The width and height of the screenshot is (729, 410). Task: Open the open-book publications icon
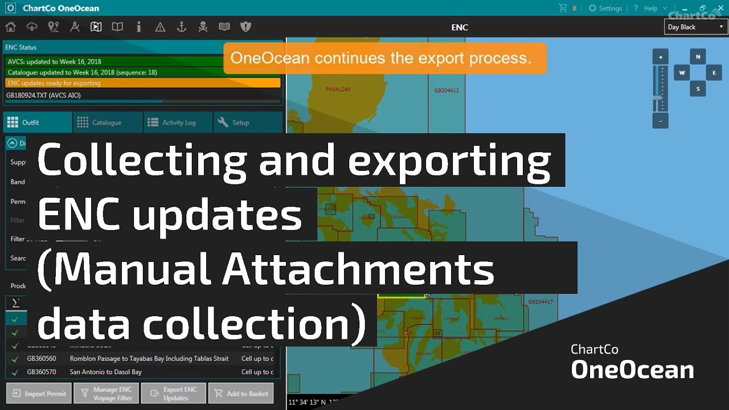coord(117,27)
